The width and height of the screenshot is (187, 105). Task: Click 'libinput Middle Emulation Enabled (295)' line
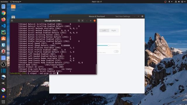pyautogui.click(x=45, y=39)
